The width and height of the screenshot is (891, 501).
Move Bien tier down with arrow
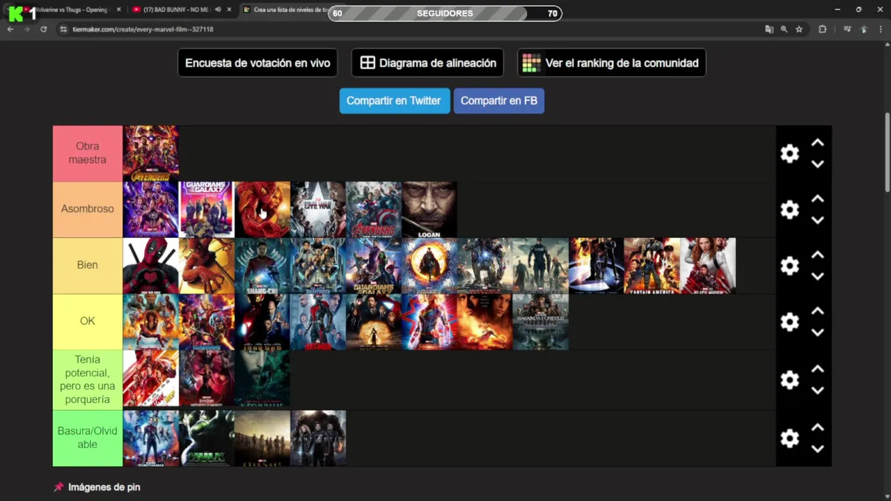point(818,276)
